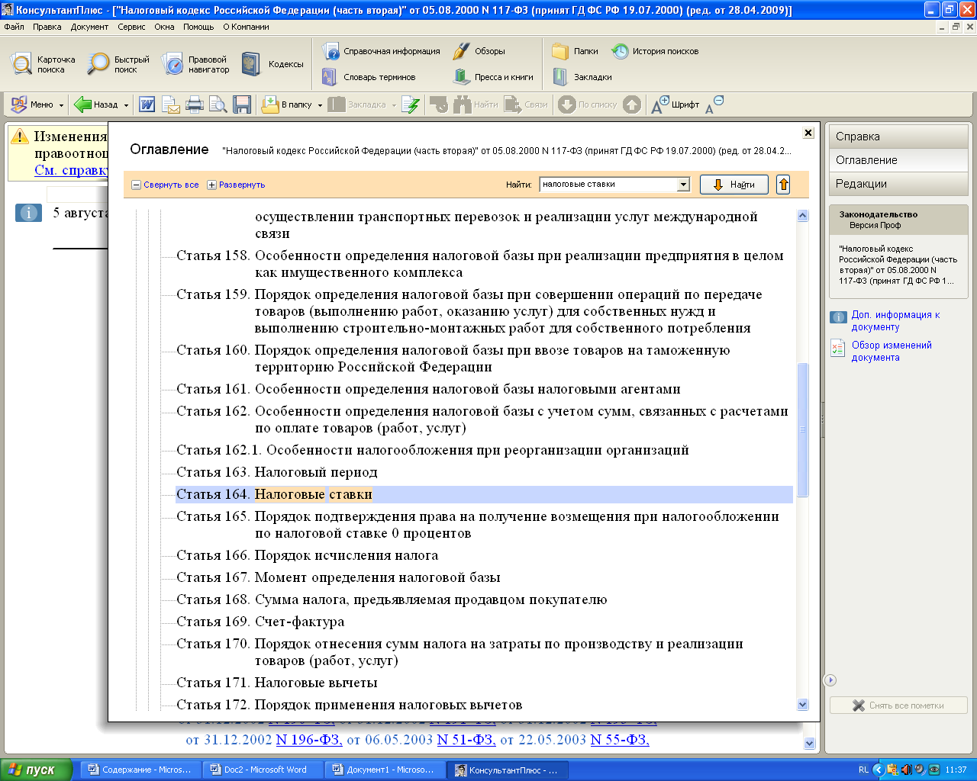Switch to Doc2 - Microsoft Word taskbar item
Screen dimensions: 977x781
(265, 770)
